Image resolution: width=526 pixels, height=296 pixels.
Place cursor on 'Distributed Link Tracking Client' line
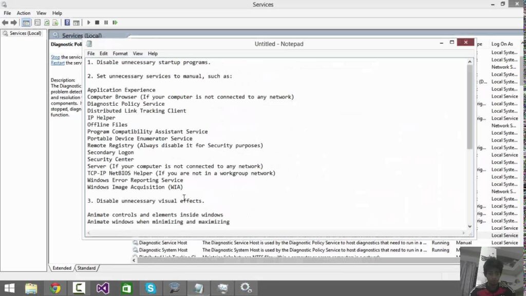137,111
